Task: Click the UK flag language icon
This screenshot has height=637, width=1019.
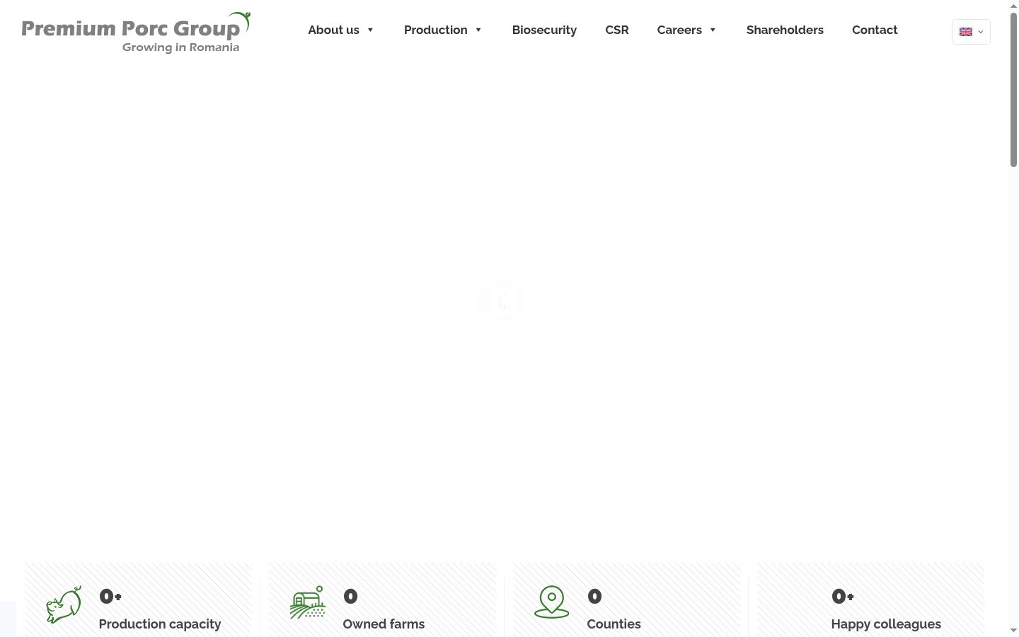Action: point(966,32)
